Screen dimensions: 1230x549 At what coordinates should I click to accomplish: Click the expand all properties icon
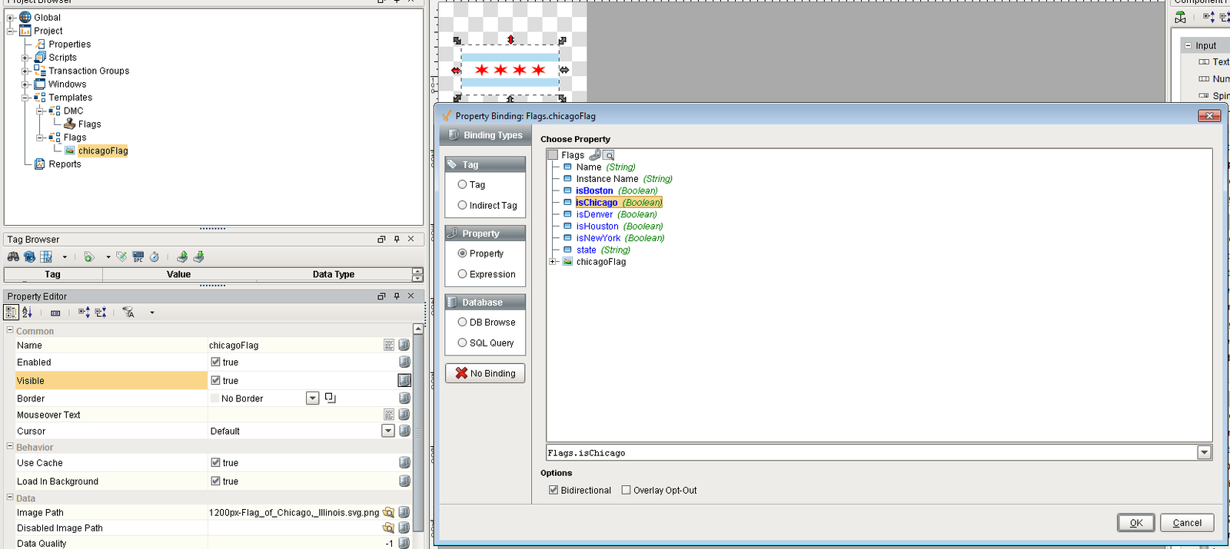point(85,313)
